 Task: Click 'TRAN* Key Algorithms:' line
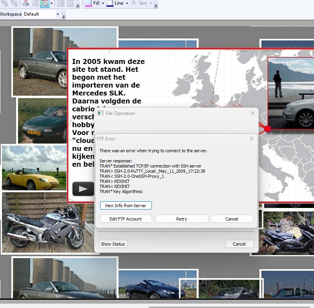pos(121,191)
